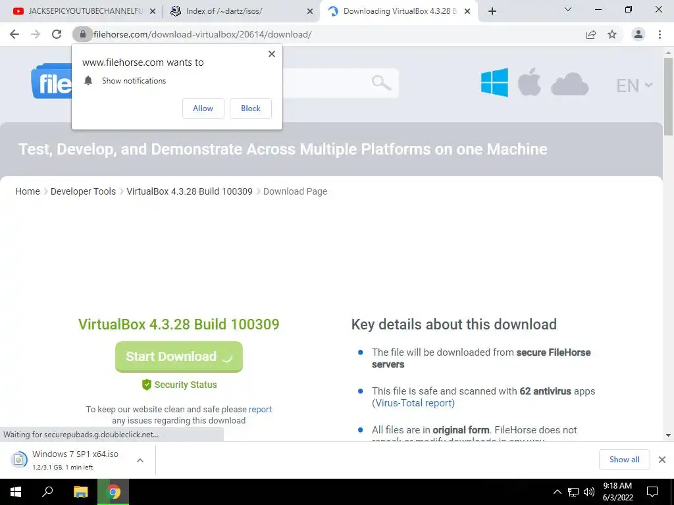Show hidden system tray icons
This screenshot has height=505, width=674.
557,492
